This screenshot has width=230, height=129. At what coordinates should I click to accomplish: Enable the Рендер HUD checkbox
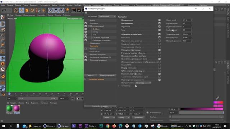pyautogui.click(x=160, y=65)
